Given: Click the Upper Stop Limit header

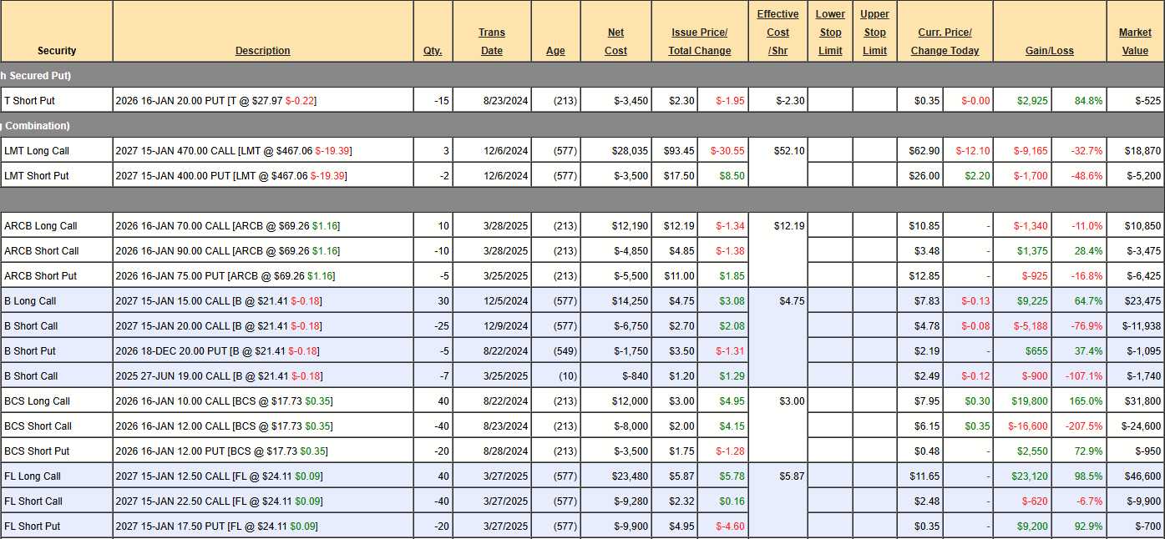Looking at the screenshot, I should point(874,33).
